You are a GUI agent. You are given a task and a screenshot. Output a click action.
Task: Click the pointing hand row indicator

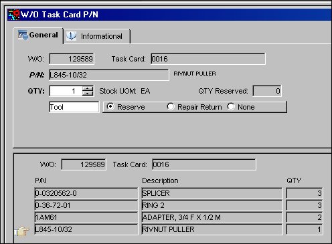(22, 231)
